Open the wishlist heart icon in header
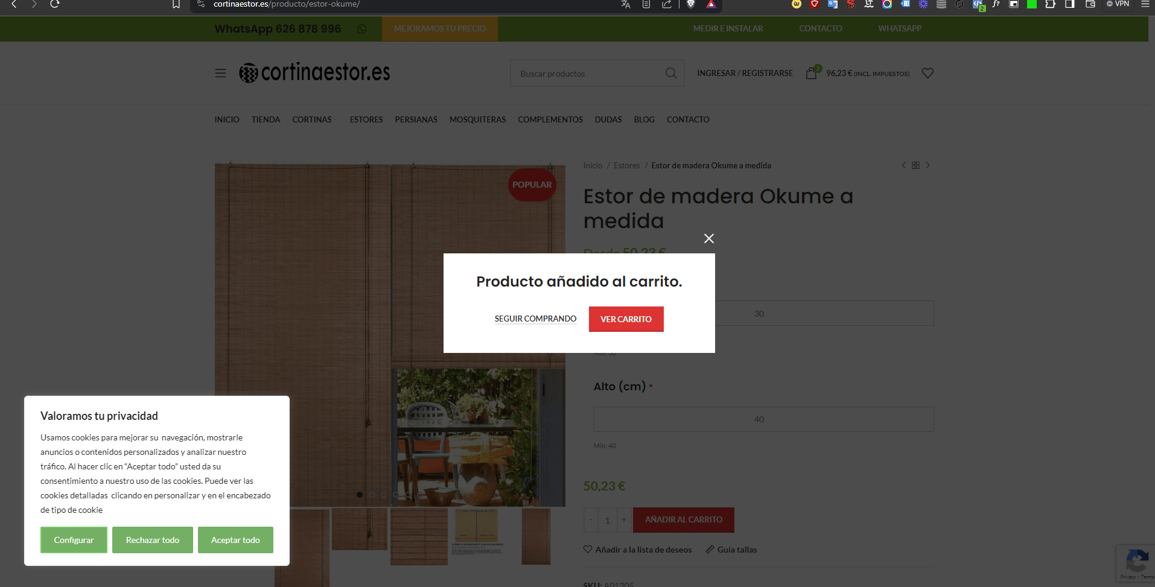Image resolution: width=1155 pixels, height=587 pixels. tap(927, 73)
